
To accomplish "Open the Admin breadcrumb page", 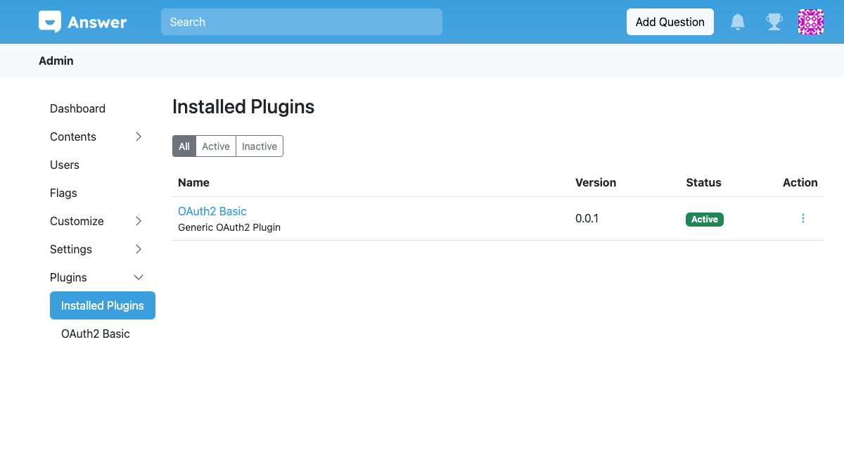I will click(56, 61).
